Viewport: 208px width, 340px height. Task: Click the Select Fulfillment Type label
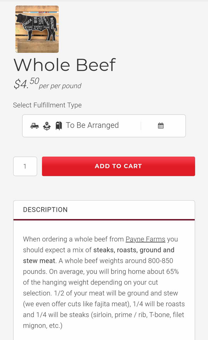pyautogui.click(x=47, y=105)
